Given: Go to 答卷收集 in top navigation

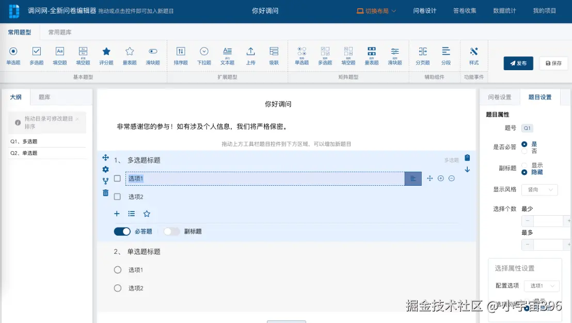Looking at the screenshot, I should pos(465,11).
